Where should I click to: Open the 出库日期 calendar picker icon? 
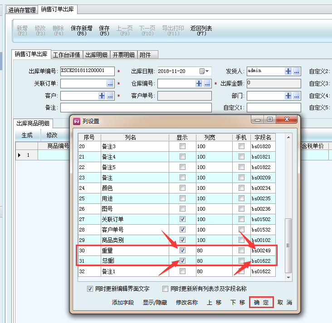pos(202,71)
